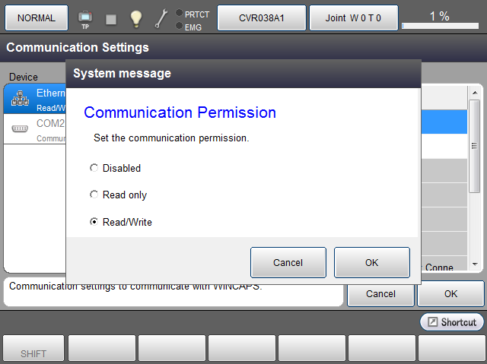Cancel the Communication Permission dialog

[288, 263]
